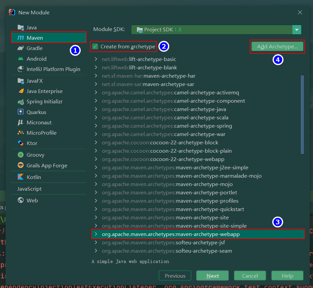Click the Help button
The width and height of the screenshot is (313, 288).
(287, 276)
